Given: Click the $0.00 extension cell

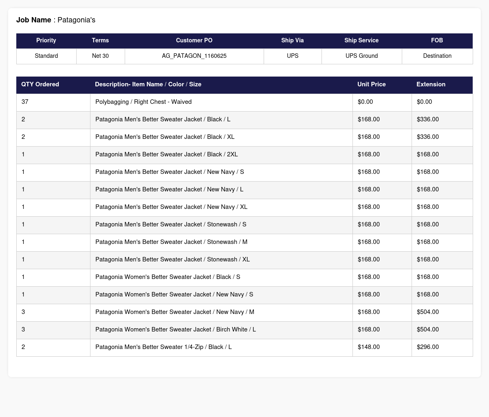Looking at the screenshot, I should click(x=442, y=102).
